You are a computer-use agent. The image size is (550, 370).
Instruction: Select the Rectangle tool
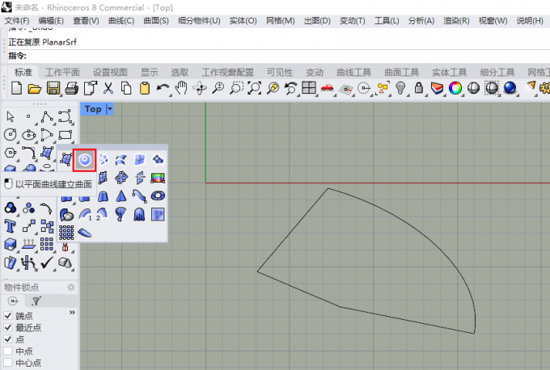click(66, 135)
